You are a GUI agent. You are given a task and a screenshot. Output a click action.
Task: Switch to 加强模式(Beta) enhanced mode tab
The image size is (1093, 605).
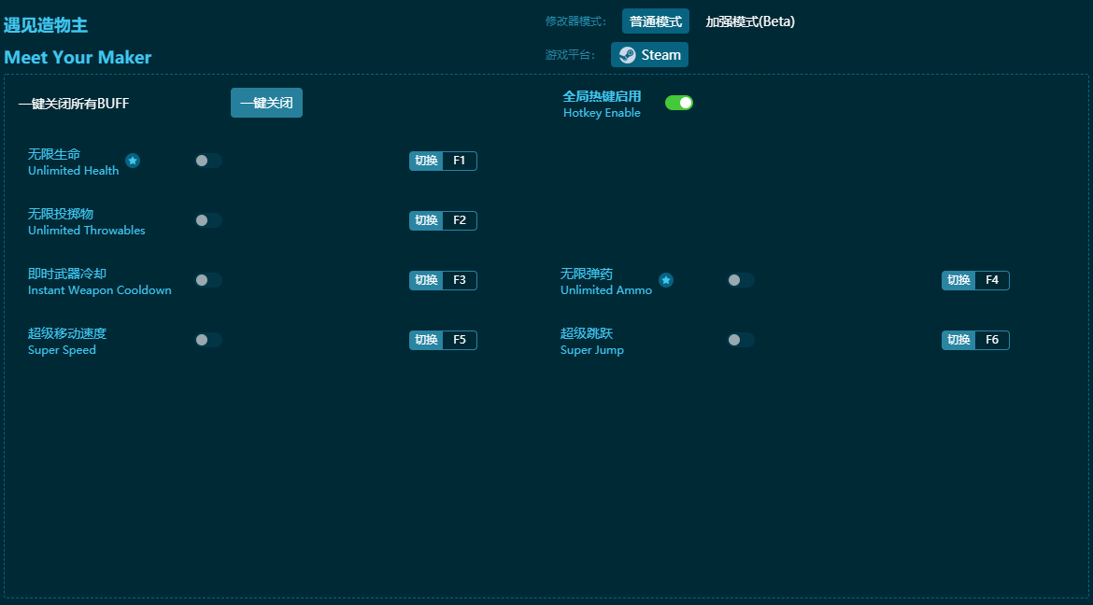[750, 21]
